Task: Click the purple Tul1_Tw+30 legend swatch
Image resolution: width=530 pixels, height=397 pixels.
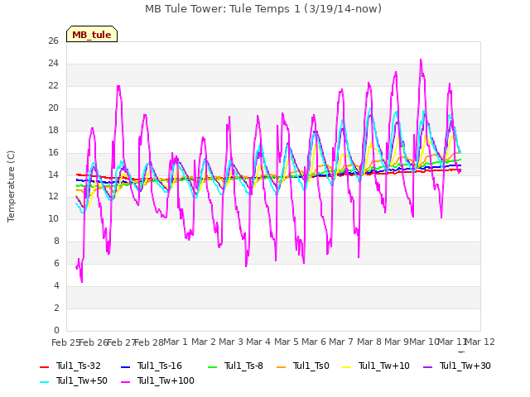Action: coord(428,367)
